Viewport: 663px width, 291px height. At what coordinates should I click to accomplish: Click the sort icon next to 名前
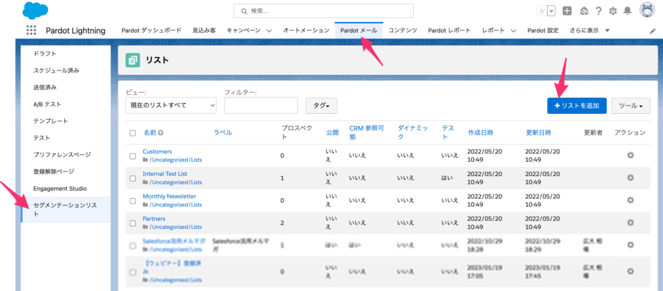tap(161, 133)
